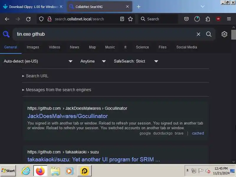Switch to Files category
236x177 pixels.
coord(163,47)
